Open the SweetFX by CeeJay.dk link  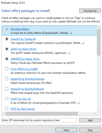click(23, 39)
